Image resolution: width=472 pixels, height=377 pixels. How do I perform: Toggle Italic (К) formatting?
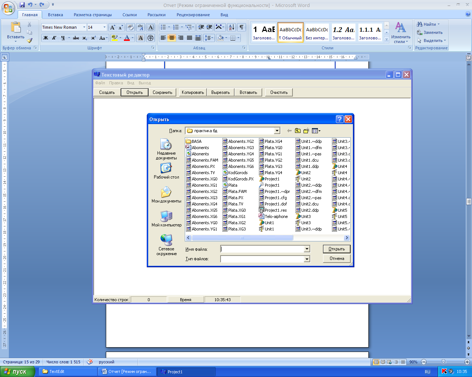point(54,38)
